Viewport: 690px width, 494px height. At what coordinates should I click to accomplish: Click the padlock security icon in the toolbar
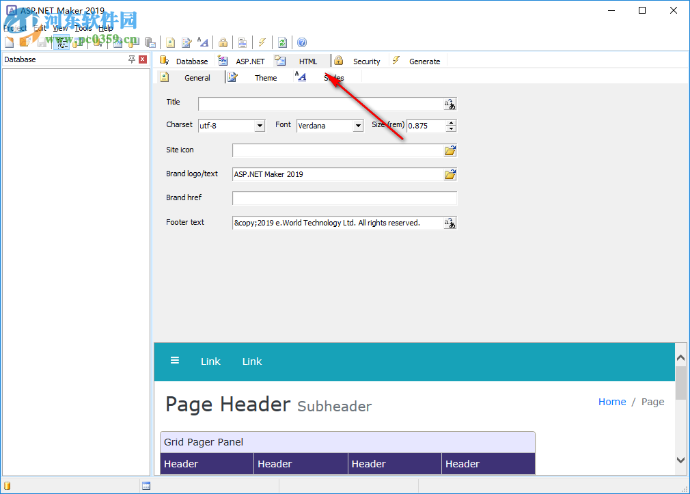pos(223,42)
